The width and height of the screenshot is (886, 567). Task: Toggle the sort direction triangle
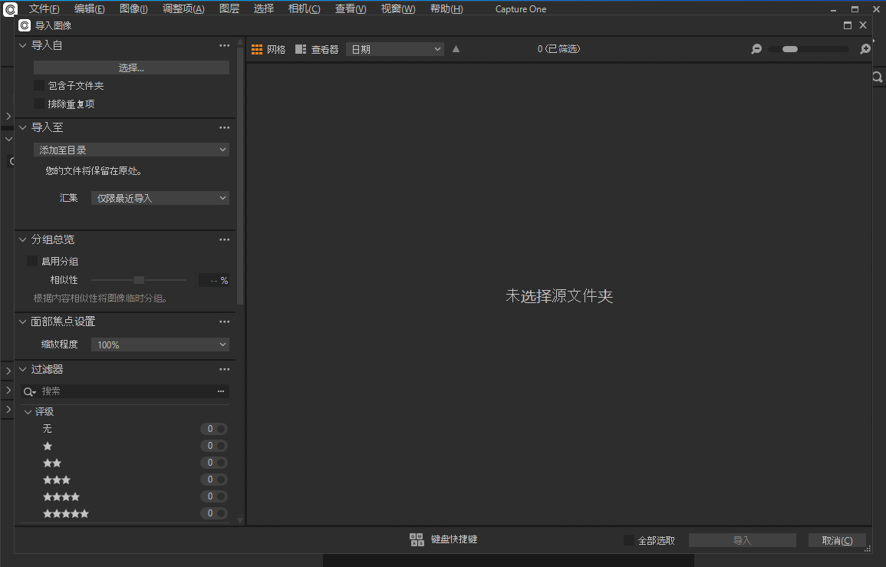pyautogui.click(x=456, y=48)
